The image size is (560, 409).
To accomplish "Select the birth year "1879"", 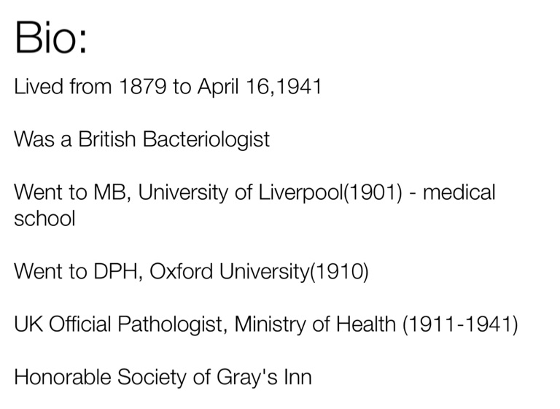I will (143, 87).
